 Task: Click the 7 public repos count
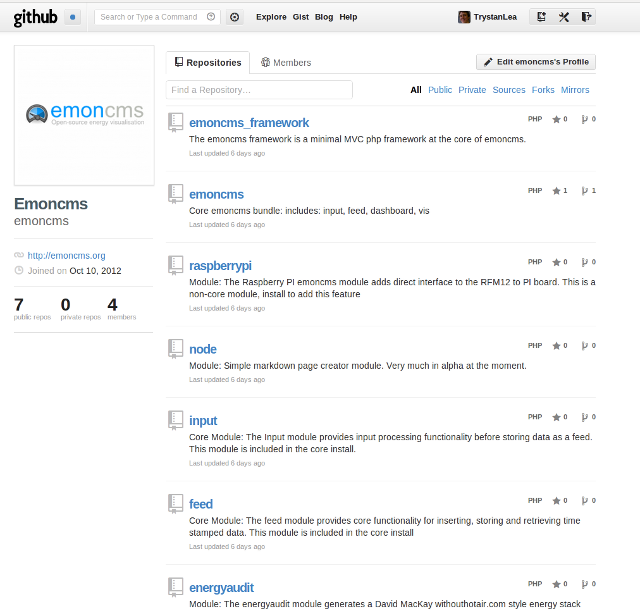point(32,309)
